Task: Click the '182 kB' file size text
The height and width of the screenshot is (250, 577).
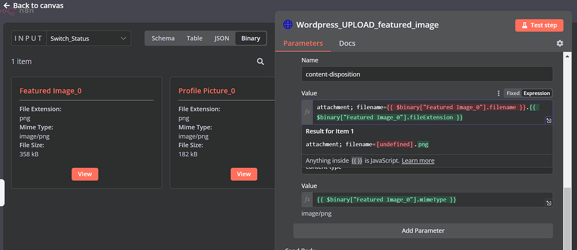Action: tap(188, 154)
